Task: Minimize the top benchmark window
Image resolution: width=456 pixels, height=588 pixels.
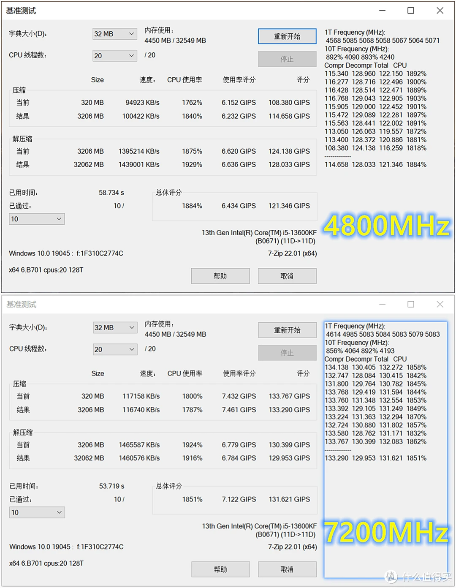Action: pos(383,11)
